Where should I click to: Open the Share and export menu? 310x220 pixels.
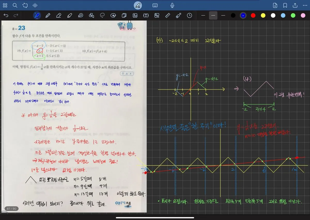[x=295, y=5]
